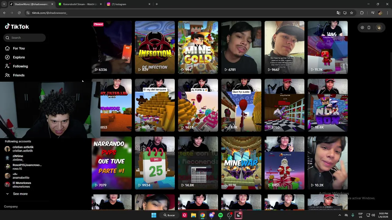Open Chrome profile avatar

[380, 13]
